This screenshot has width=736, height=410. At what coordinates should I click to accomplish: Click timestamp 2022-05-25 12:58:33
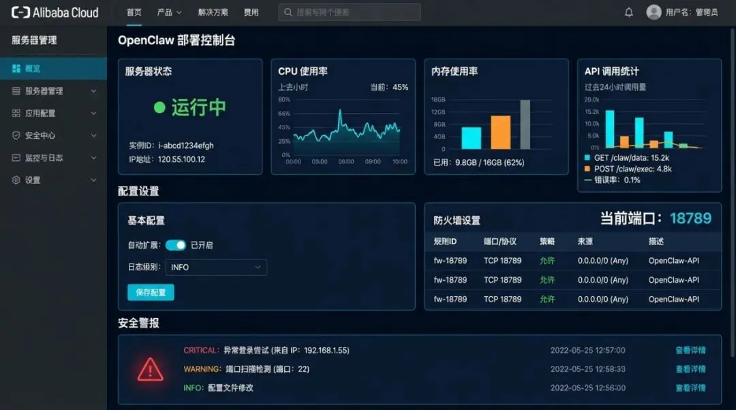(x=587, y=369)
